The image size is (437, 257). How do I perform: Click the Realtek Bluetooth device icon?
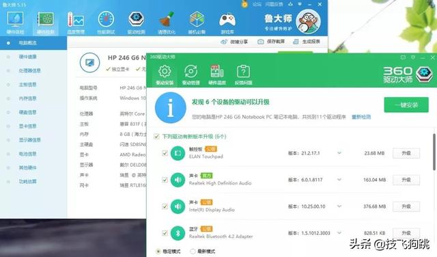point(178,233)
